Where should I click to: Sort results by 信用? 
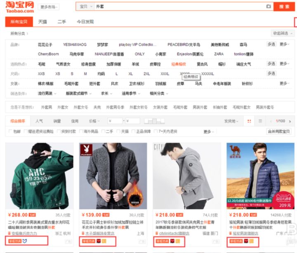75,121
